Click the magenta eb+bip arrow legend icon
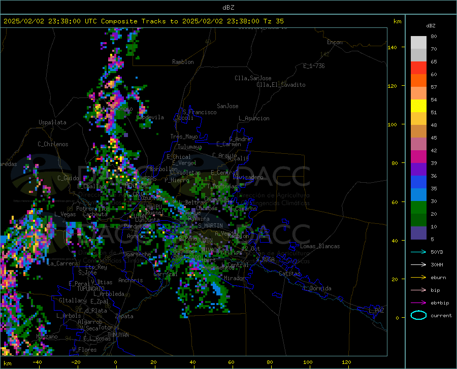Viewport: 457px width, 369px height. [418, 303]
